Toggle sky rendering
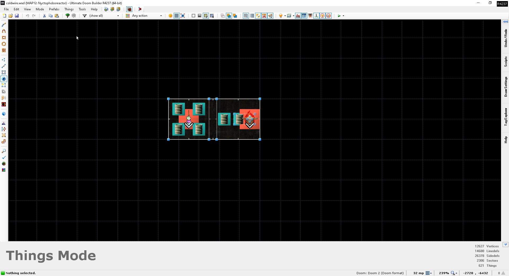This screenshot has height=276, width=509. point(304,16)
